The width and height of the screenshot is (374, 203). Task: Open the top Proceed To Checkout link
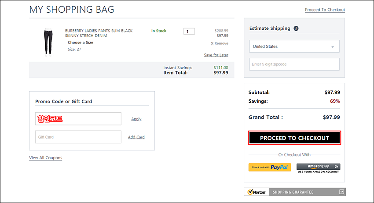pyautogui.click(x=325, y=10)
